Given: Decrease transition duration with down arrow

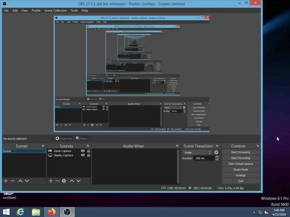Looking at the screenshot, I should point(217,159).
